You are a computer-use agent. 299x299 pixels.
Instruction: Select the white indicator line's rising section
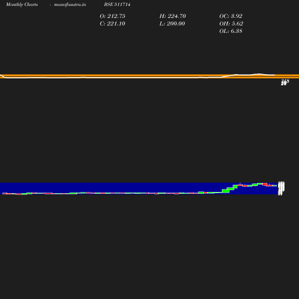tap(229, 76)
